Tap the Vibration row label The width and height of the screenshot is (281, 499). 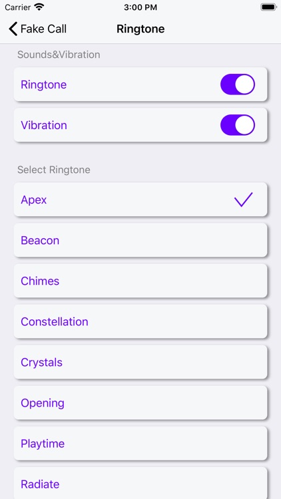tap(44, 125)
